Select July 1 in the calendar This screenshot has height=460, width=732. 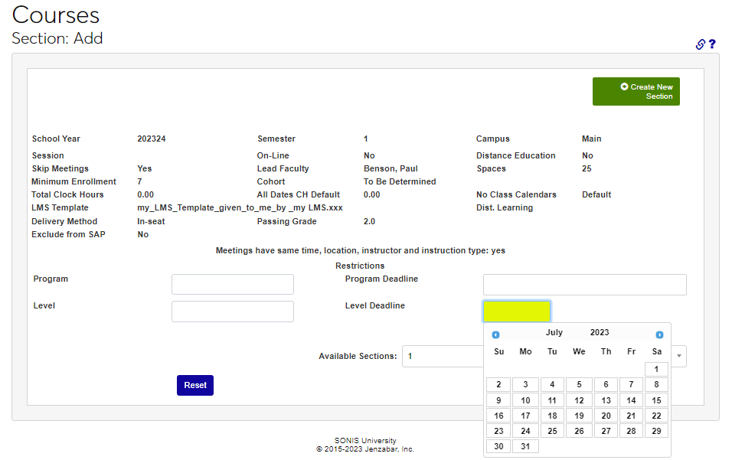(x=656, y=370)
